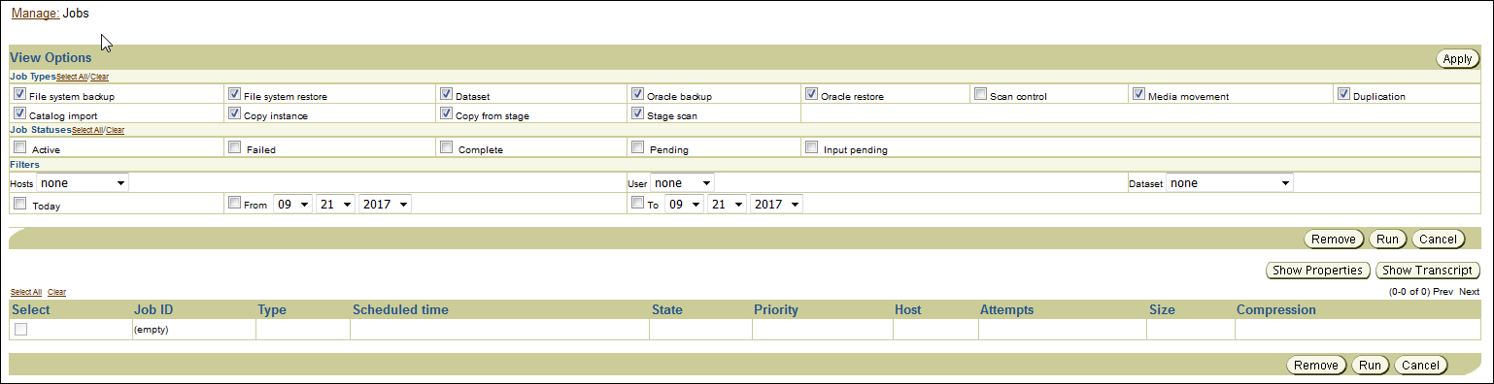Enable Pending job status filter
Screen dimensions: 1494x384
(637, 147)
